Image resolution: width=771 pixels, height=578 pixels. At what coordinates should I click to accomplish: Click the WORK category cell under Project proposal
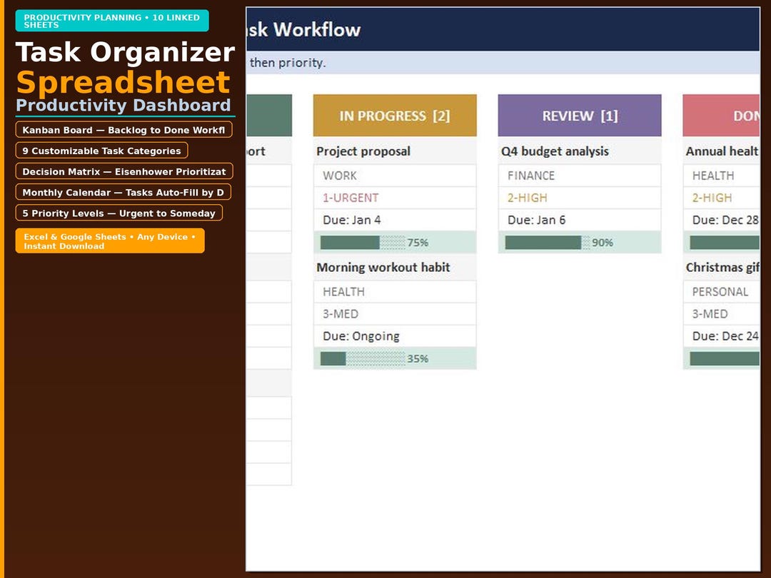(395, 176)
